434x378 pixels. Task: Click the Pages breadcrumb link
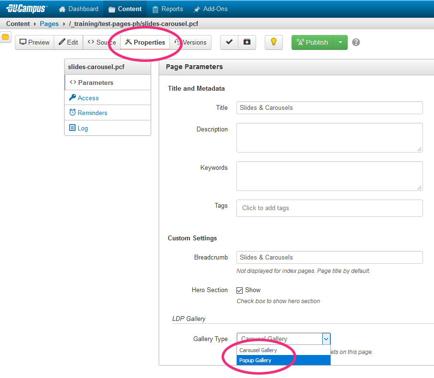pos(49,24)
